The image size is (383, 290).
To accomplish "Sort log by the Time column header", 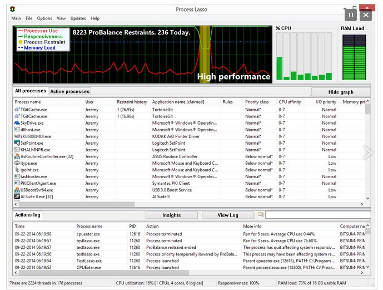I will pos(43,227).
